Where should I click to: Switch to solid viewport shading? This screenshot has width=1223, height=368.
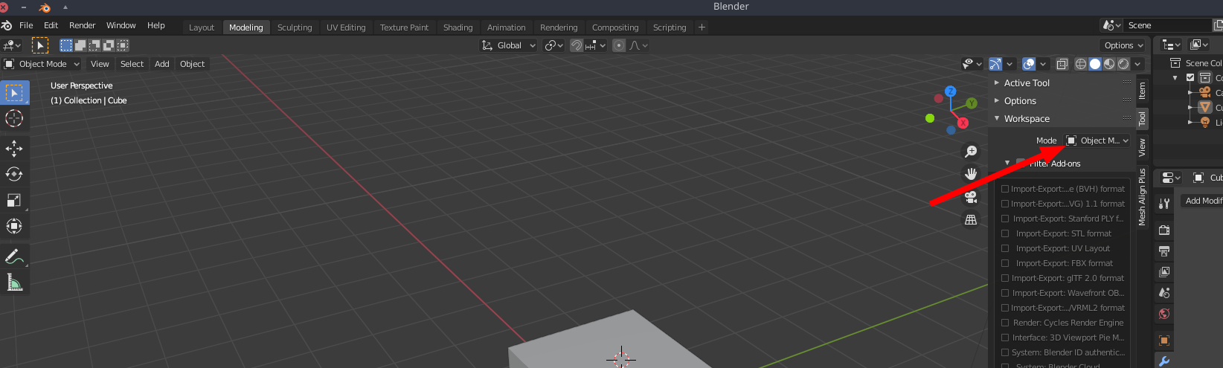[x=1095, y=64]
